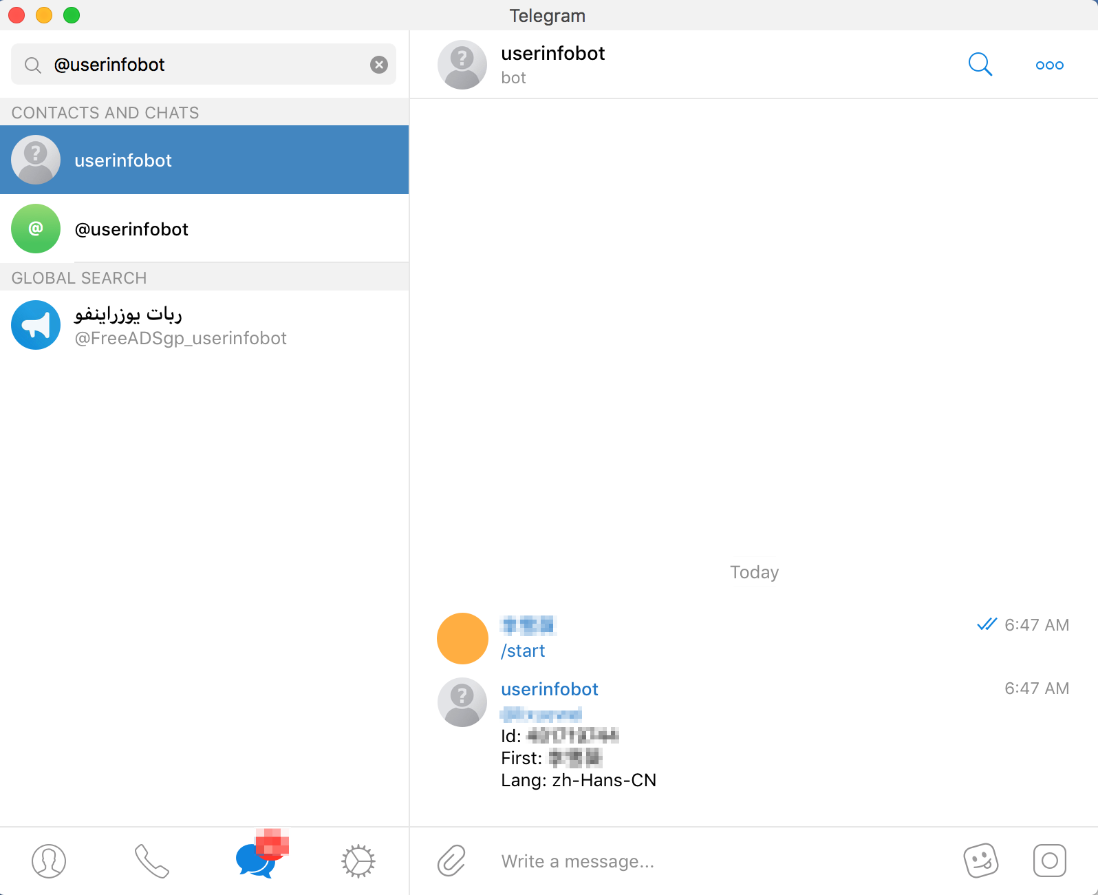Open the Calls tab phone icon
This screenshot has width=1098, height=895.
[152, 861]
